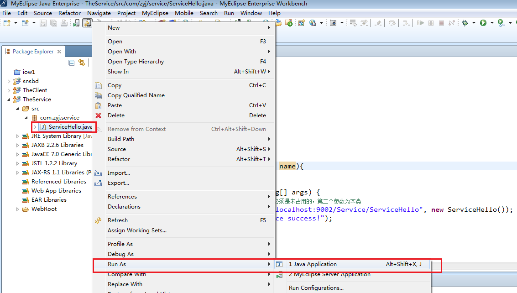Choose New in the context menu
Screen dimensions: 517x293
(184, 28)
